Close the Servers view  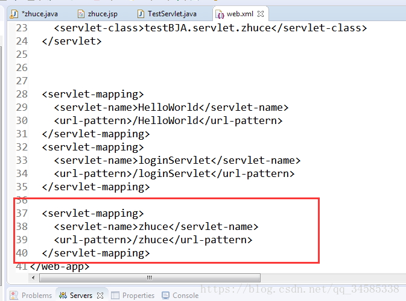100,296
